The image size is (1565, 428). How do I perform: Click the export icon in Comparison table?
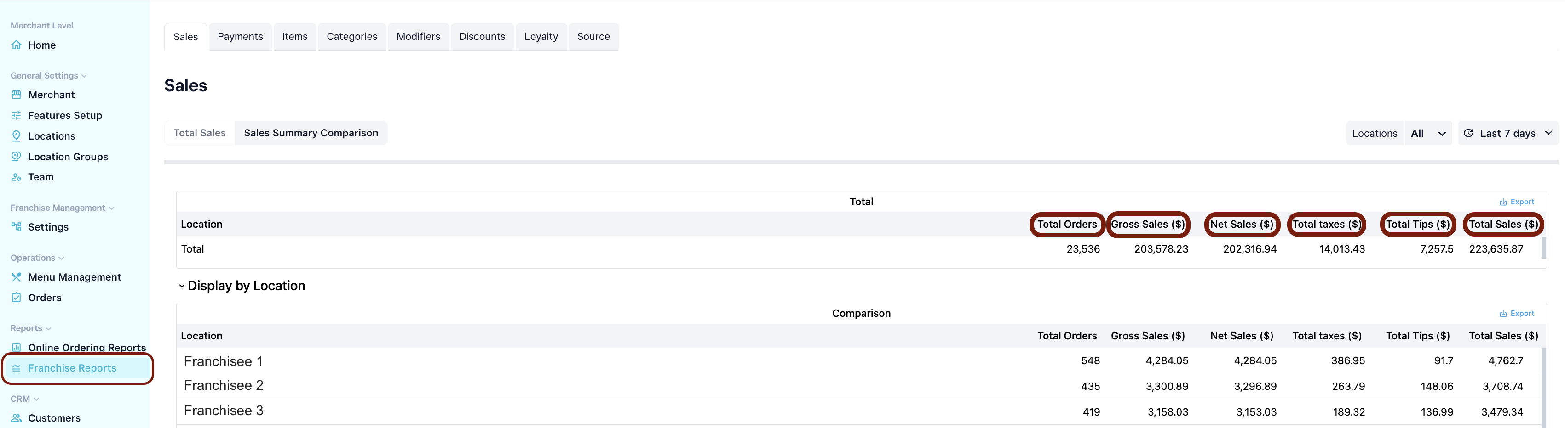[x=1503, y=313]
